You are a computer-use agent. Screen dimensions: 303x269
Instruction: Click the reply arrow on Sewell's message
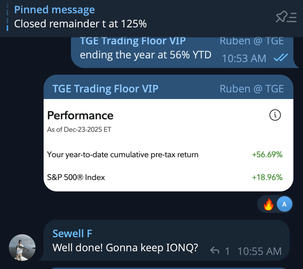click(215, 251)
